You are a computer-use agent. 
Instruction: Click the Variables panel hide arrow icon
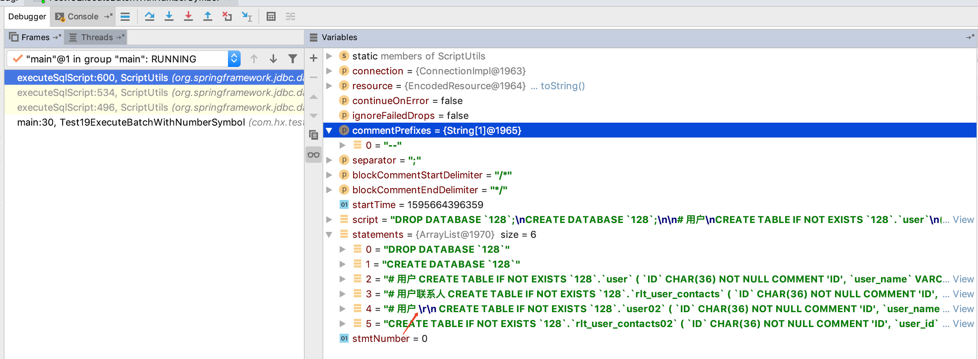(970, 37)
